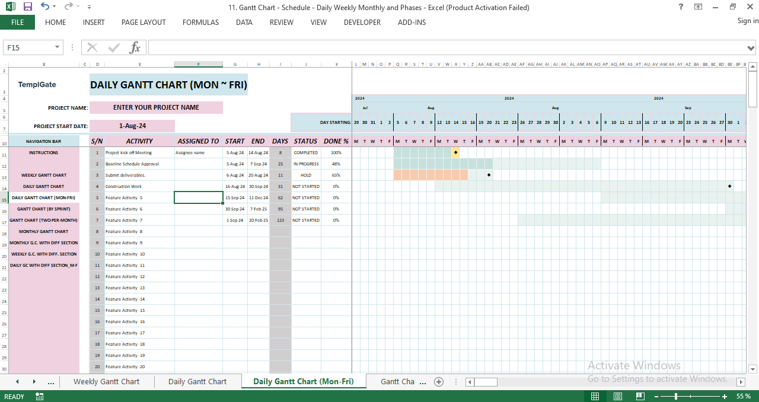Switch to the HOME ribbon tab
This screenshot has width=759, height=402.
click(55, 23)
